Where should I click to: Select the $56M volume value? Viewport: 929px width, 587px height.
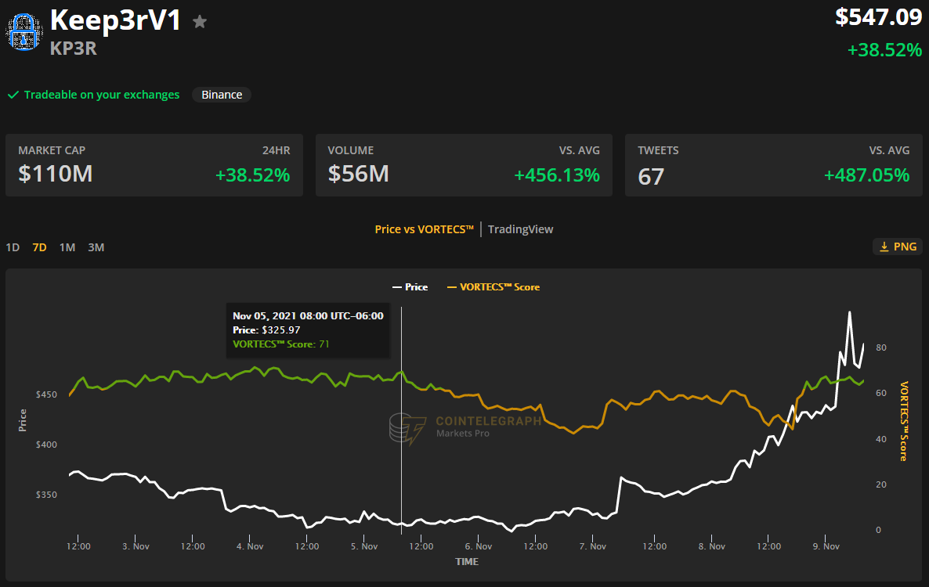[359, 174]
